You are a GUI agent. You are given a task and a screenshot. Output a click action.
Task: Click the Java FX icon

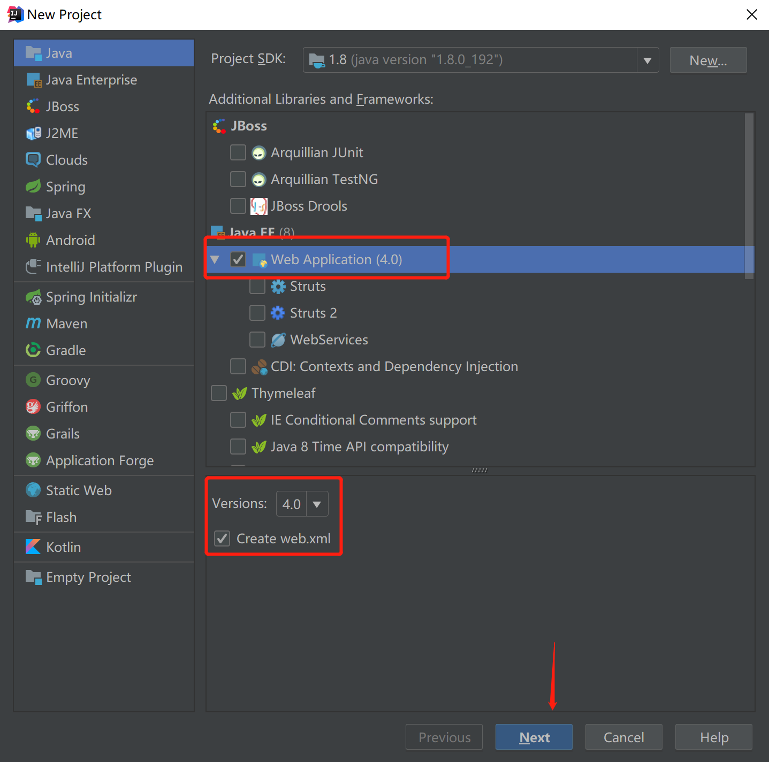coord(33,213)
